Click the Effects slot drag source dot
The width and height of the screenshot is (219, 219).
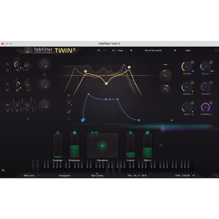coord(147,133)
